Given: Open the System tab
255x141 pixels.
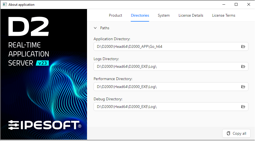Looking at the screenshot, I should 164,16.
